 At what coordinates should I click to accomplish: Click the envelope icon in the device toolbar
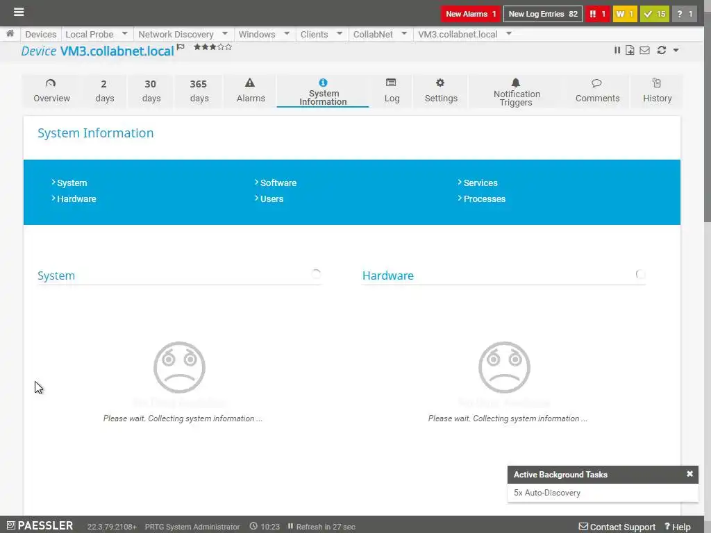point(644,50)
